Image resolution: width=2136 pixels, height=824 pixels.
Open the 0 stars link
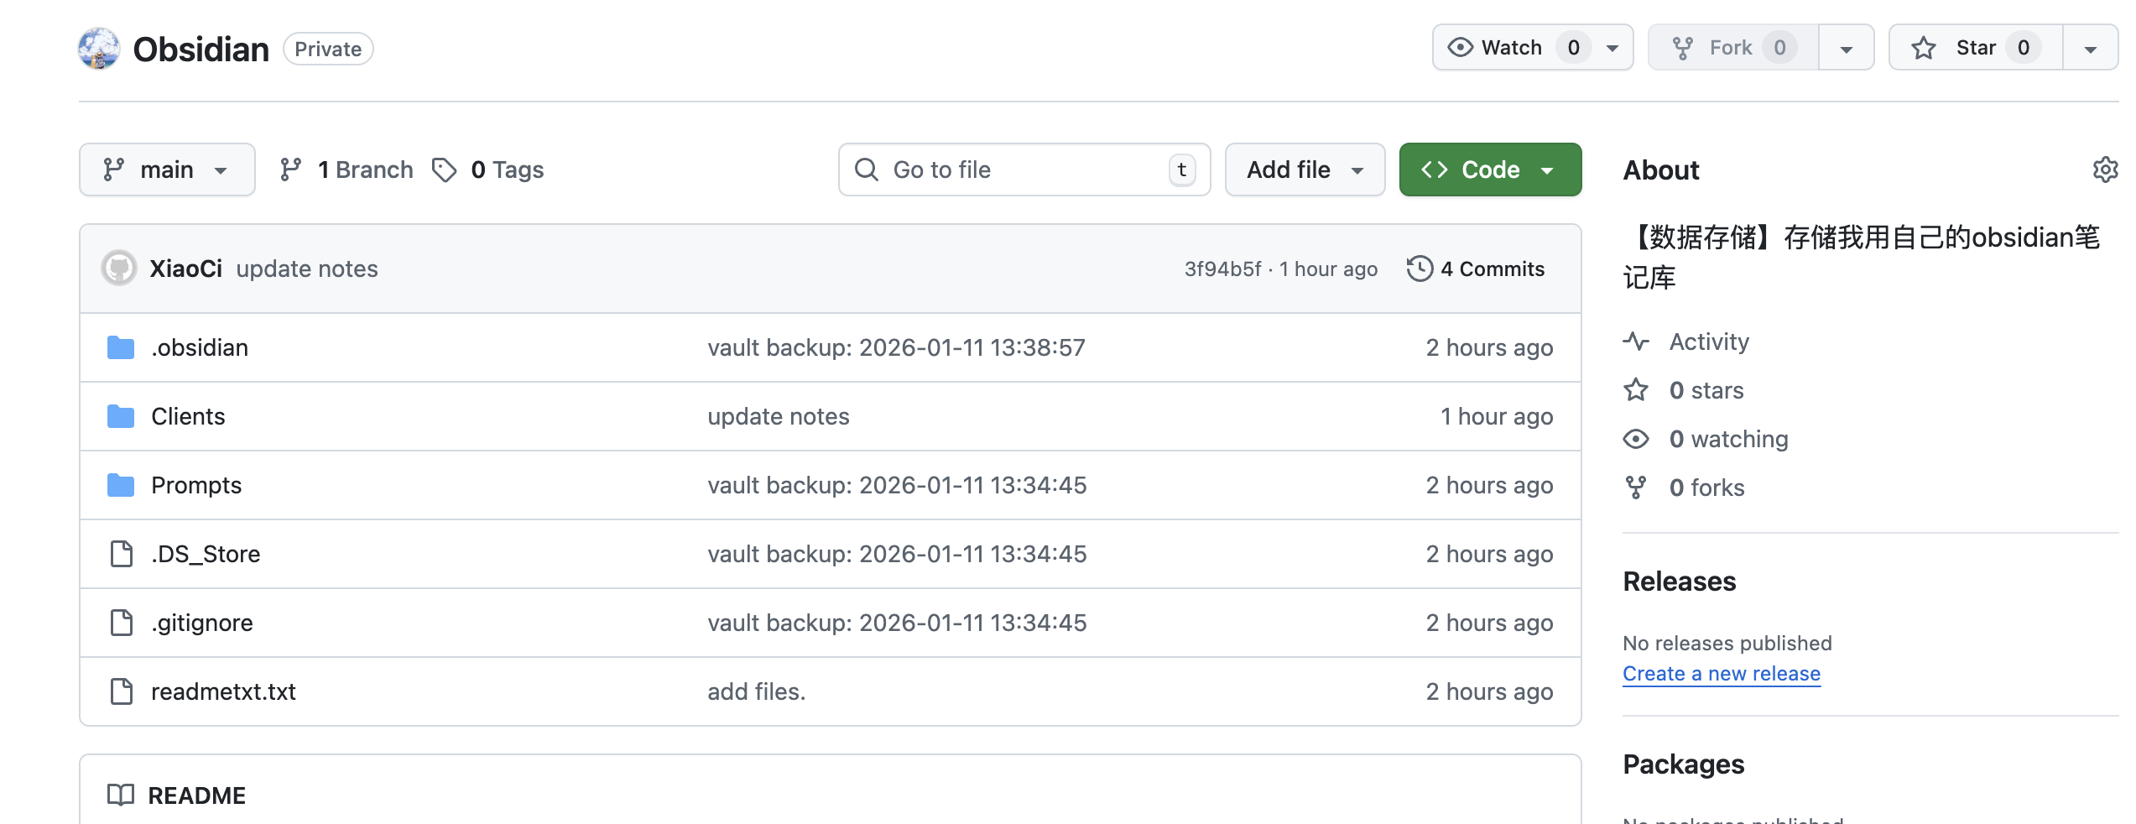pos(1706,390)
